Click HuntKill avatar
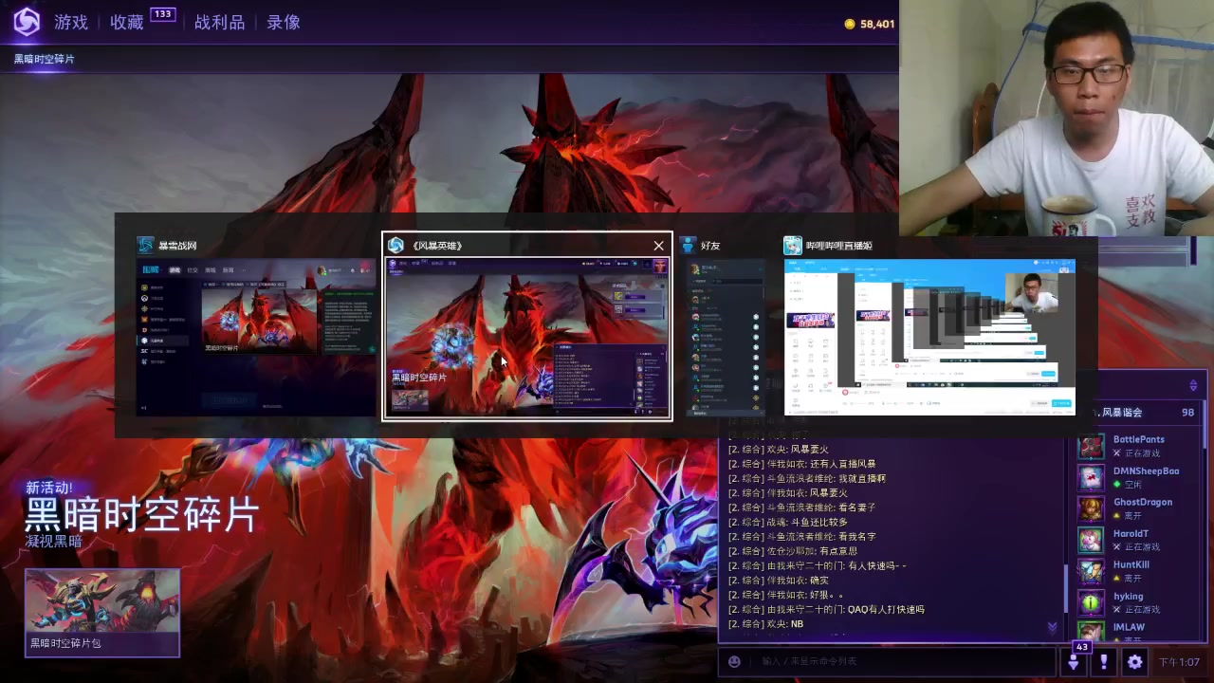Image resolution: width=1214 pixels, height=683 pixels. point(1092,572)
